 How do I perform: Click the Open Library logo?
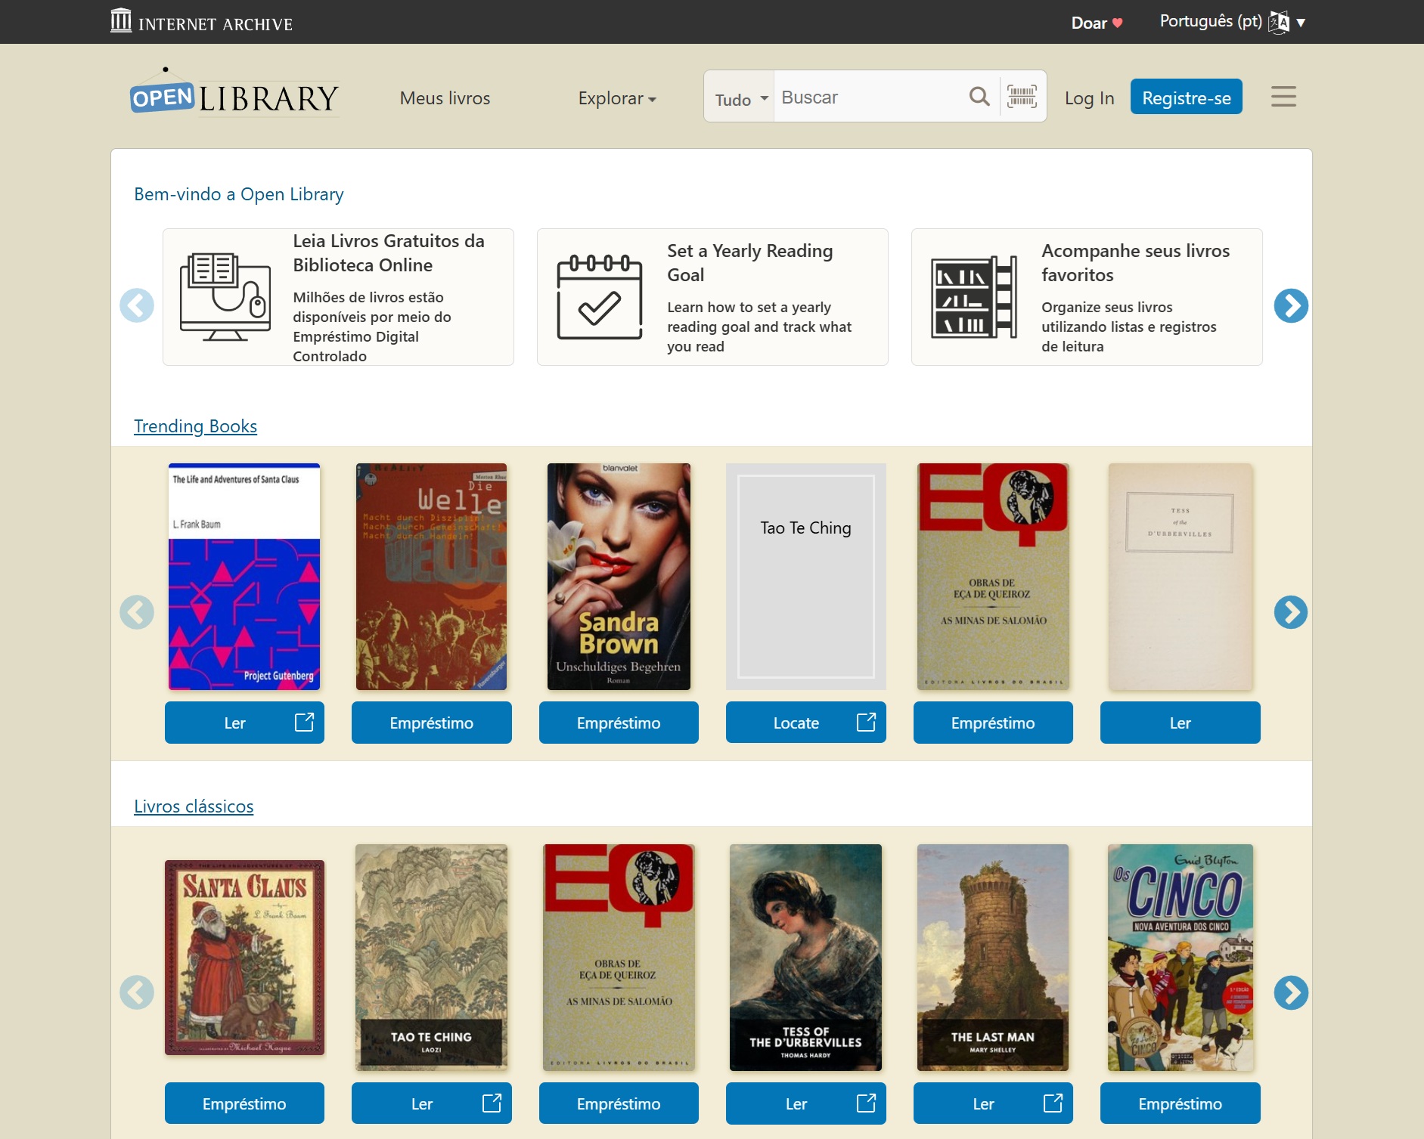tap(234, 97)
